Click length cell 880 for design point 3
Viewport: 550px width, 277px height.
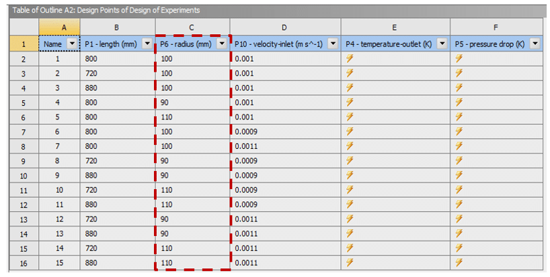tap(117, 88)
